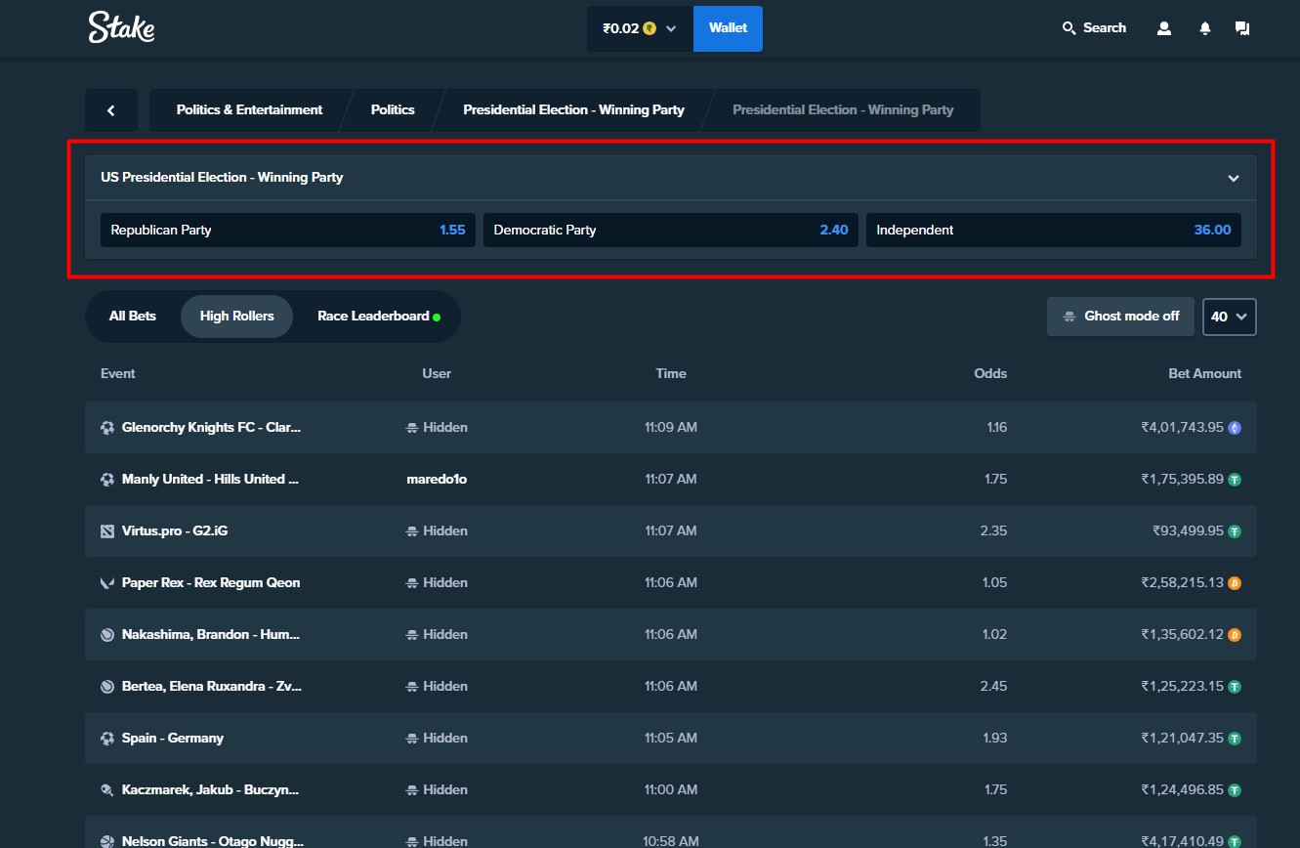Image resolution: width=1300 pixels, height=848 pixels.
Task: Open the notifications bell
Action: click(1205, 28)
